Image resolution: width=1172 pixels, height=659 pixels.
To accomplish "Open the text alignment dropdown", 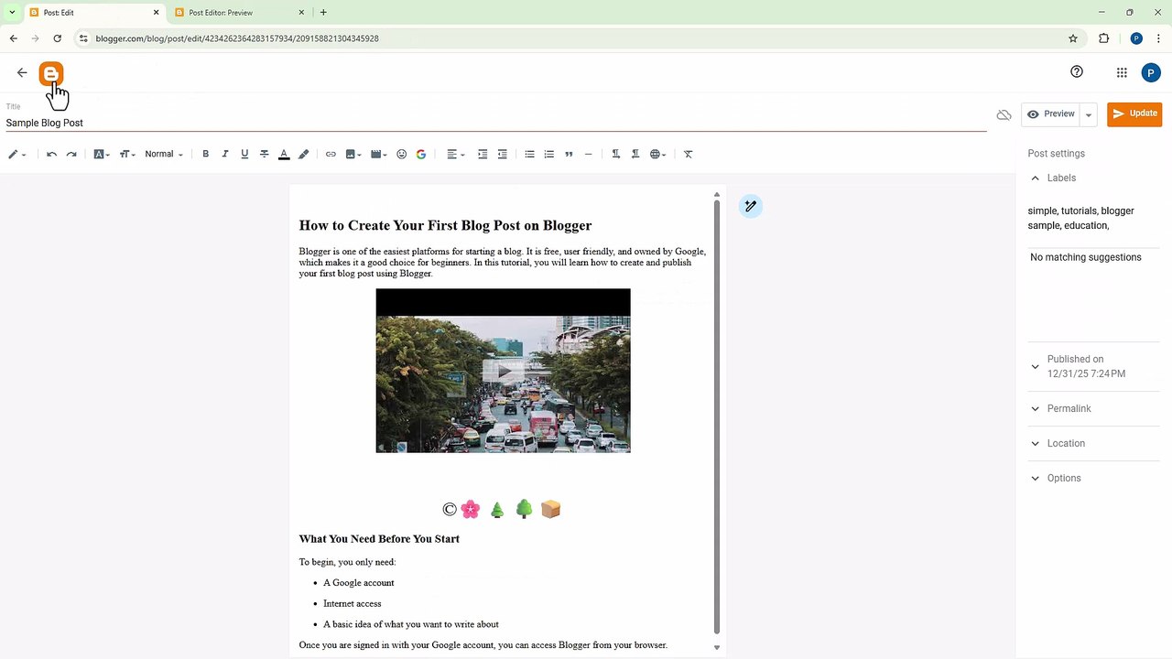I will coord(455,154).
